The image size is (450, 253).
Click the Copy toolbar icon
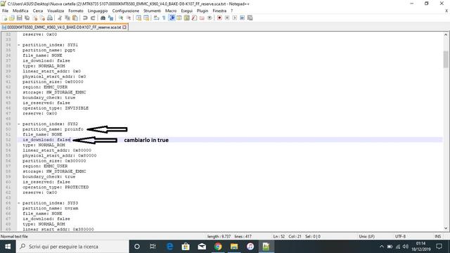point(67,18)
